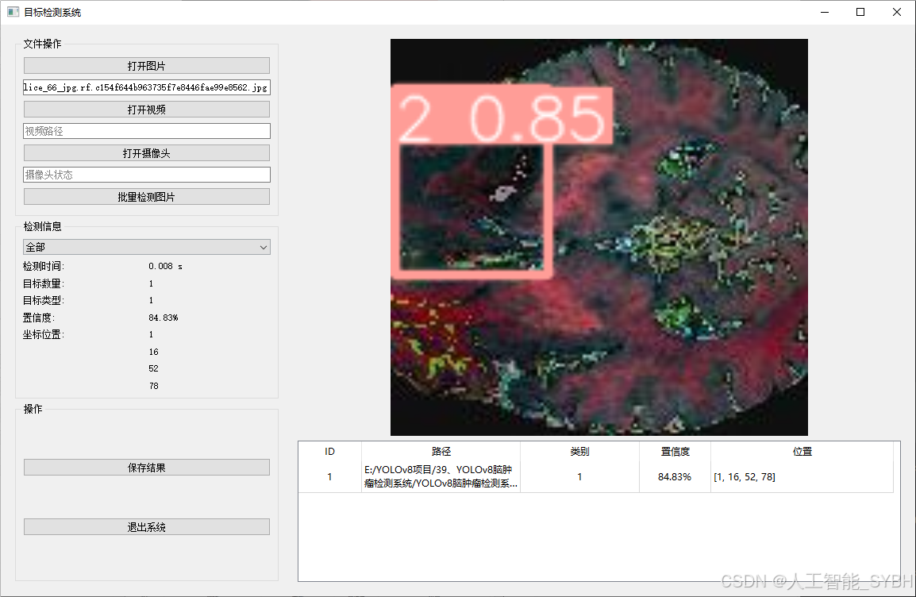The width and height of the screenshot is (916, 597).
Task: Click the 路径 column header
Action: click(441, 452)
